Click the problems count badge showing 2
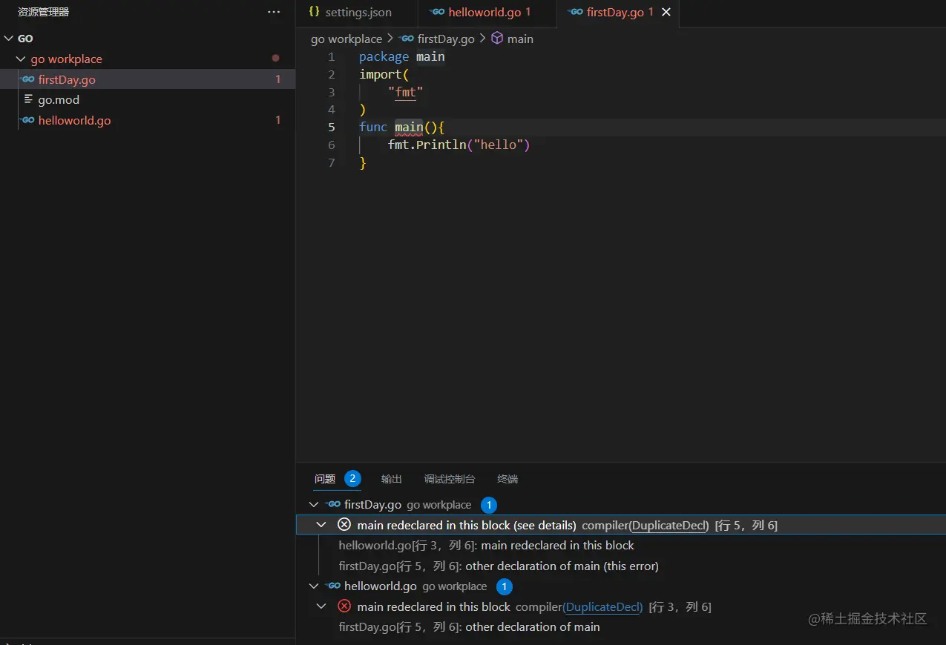Viewport: 946px width, 645px height. (352, 478)
